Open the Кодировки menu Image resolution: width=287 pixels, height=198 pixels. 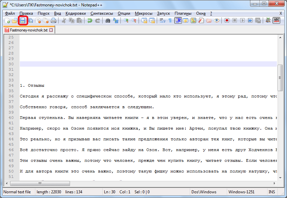point(76,13)
